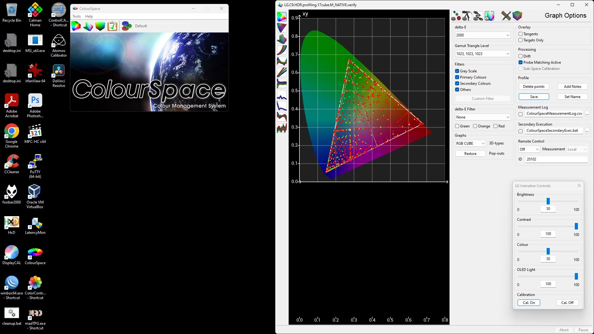
Task: Show the RGB balance wave graph
Action: coord(282,61)
